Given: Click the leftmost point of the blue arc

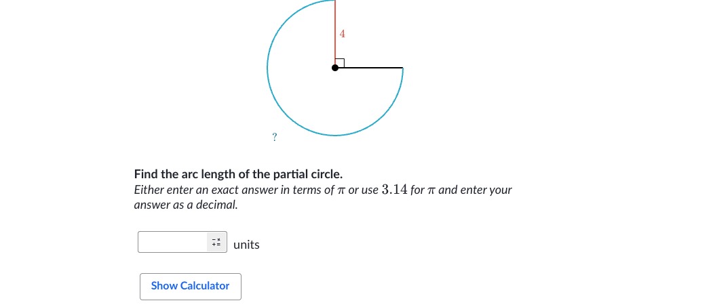Looking at the screenshot, I should [x=268, y=68].
